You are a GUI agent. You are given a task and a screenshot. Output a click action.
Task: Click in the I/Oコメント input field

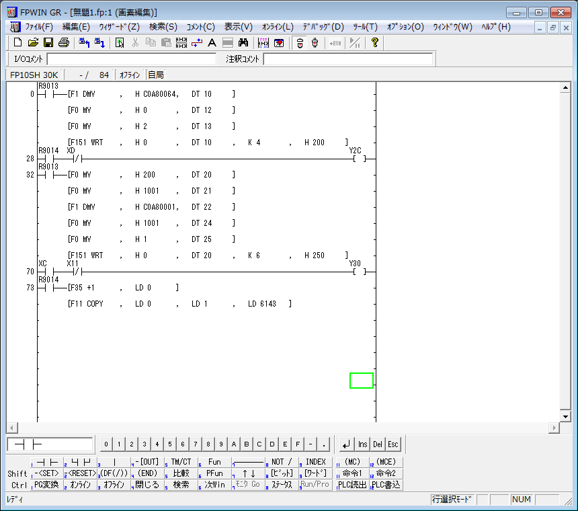point(132,59)
